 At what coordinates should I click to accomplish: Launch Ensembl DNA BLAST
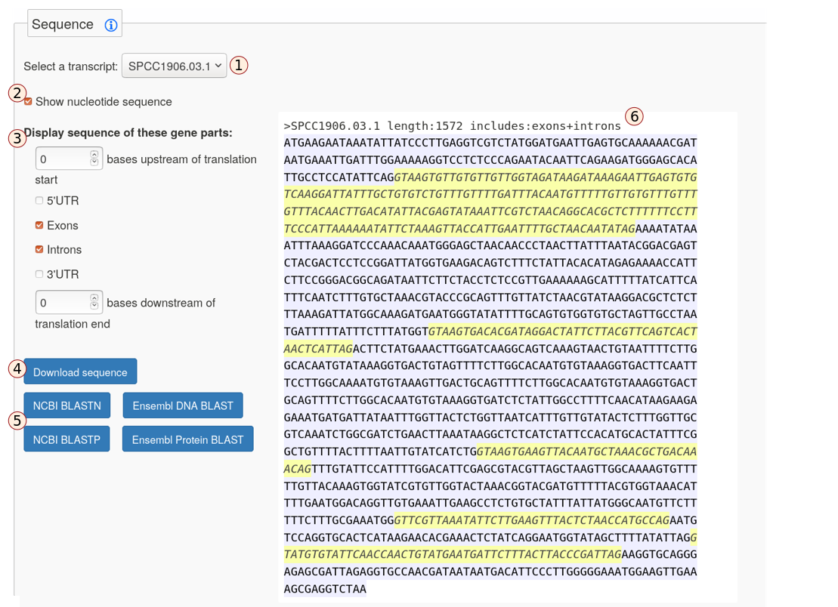pyautogui.click(x=183, y=405)
